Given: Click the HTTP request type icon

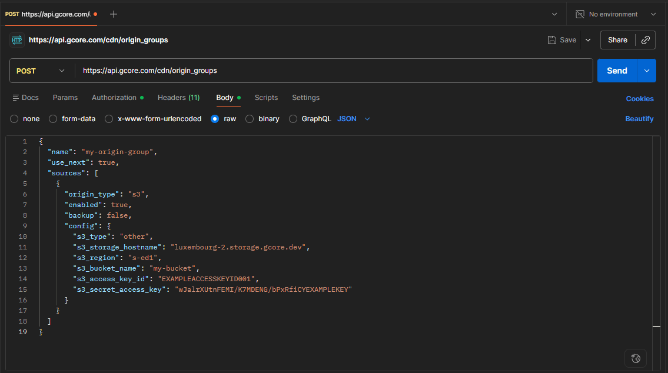Looking at the screenshot, I should [x=17, y=40].
